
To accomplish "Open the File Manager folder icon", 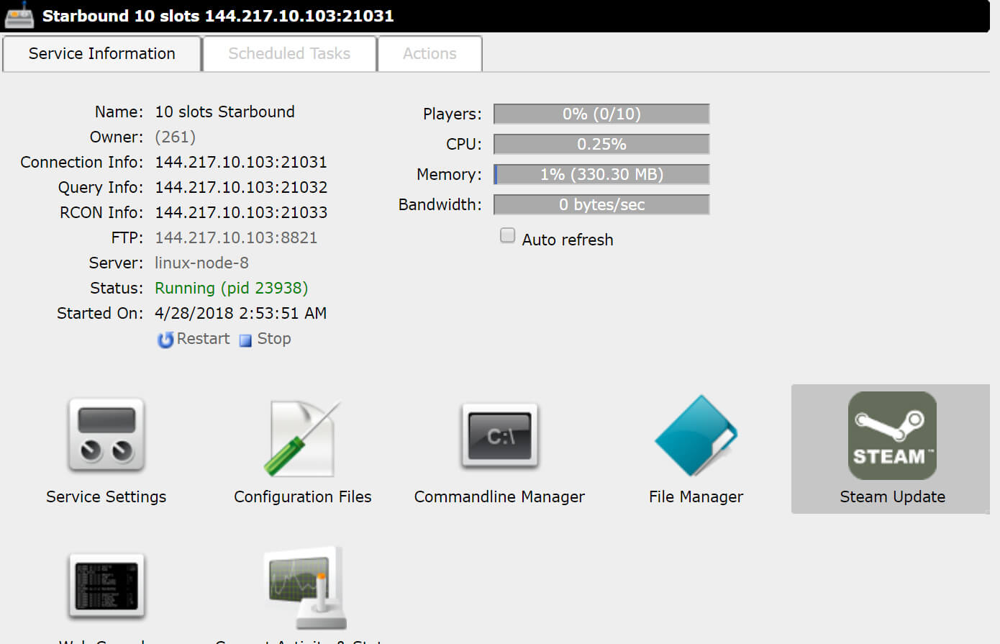I will tap(696, 436).
